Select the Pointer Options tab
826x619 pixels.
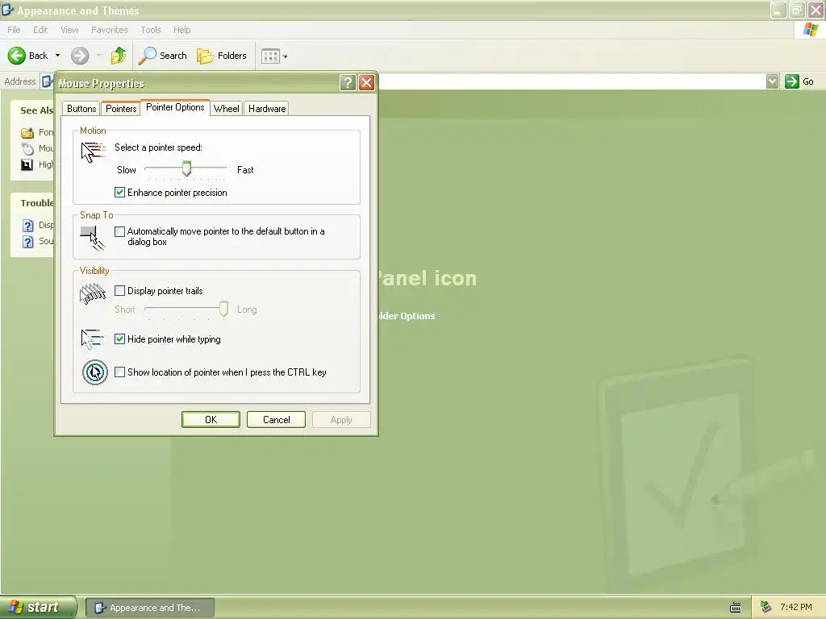click(175, 107)
